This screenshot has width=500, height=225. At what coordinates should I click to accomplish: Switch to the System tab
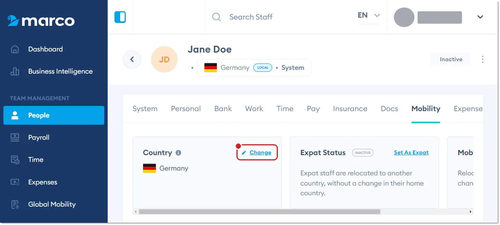pos(145,109)
